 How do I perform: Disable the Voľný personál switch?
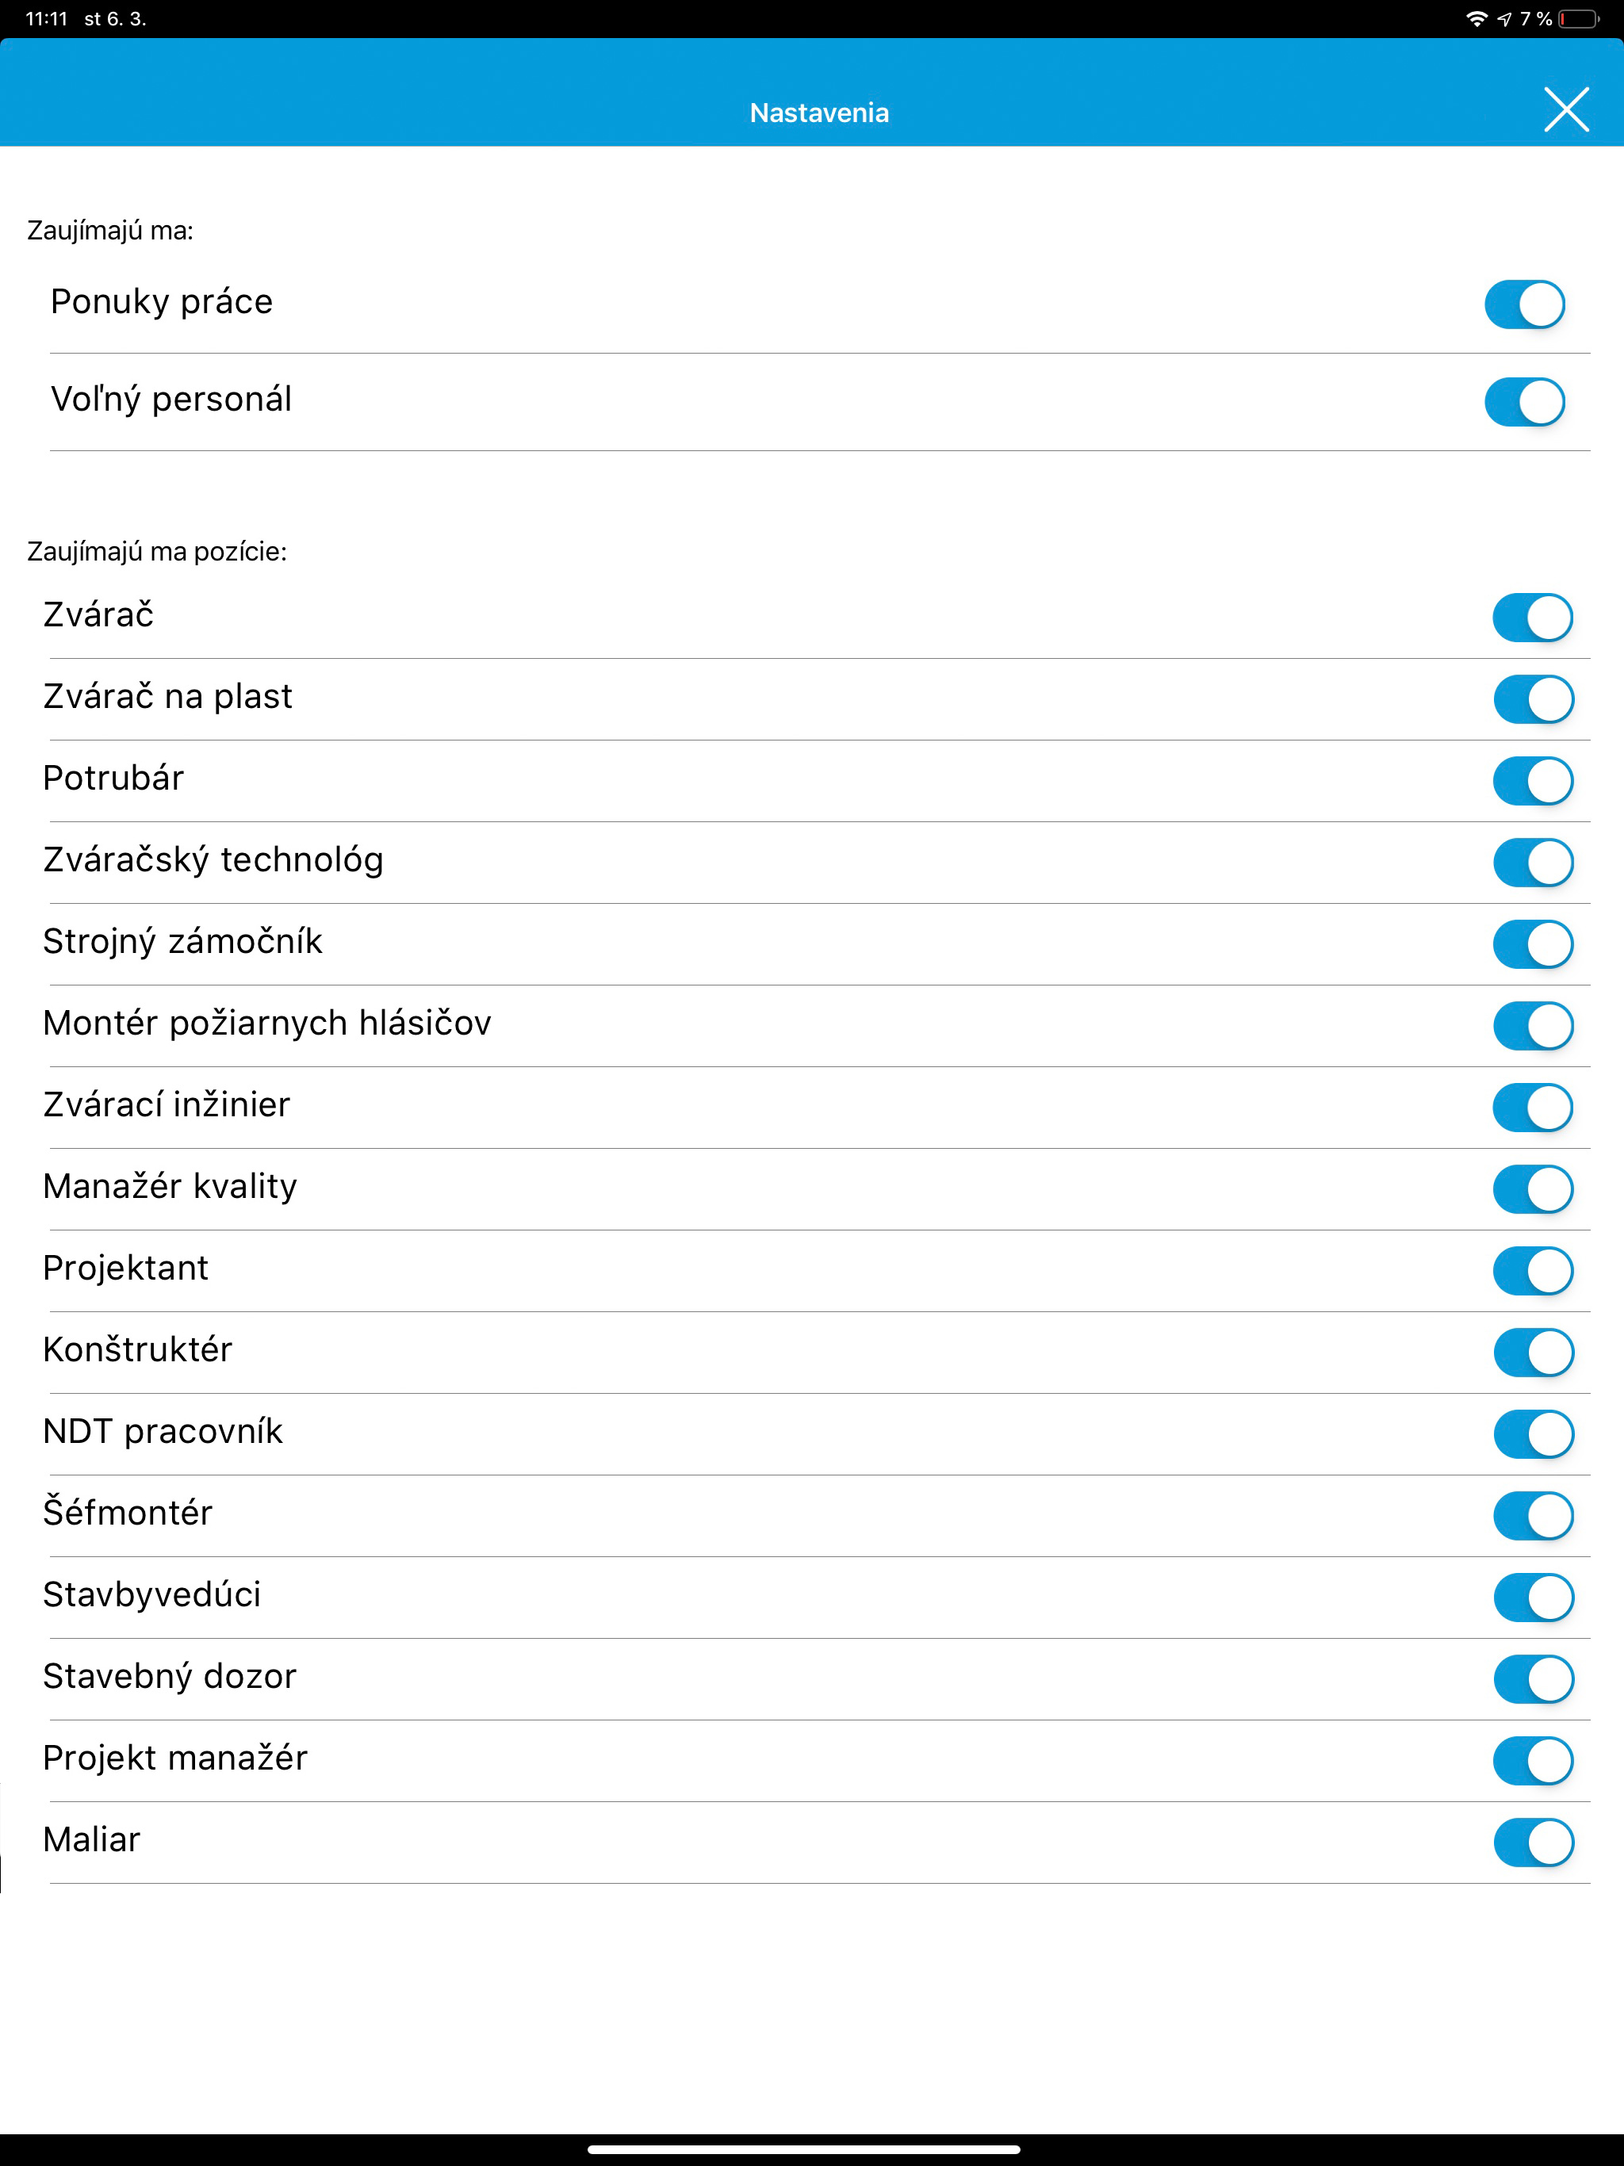1525,401
